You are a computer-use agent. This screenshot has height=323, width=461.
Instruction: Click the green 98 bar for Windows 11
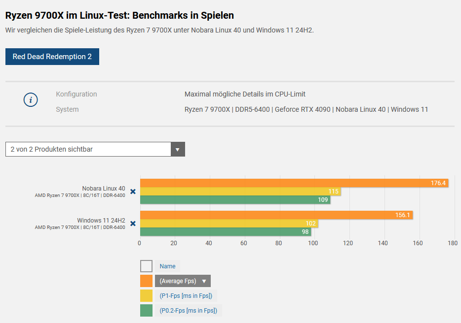pos(226,232)
